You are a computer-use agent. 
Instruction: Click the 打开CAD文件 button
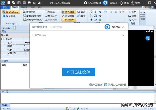pos(79,72)
